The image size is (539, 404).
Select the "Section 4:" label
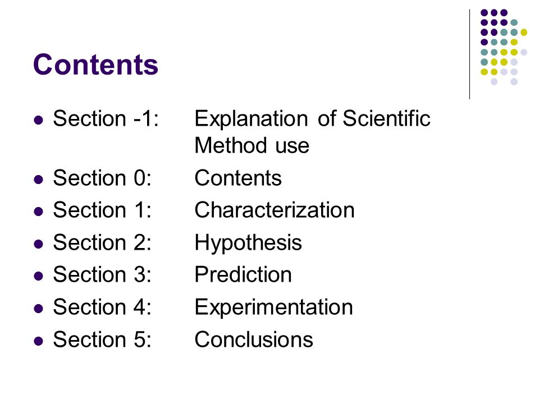[x=102, y=307]
